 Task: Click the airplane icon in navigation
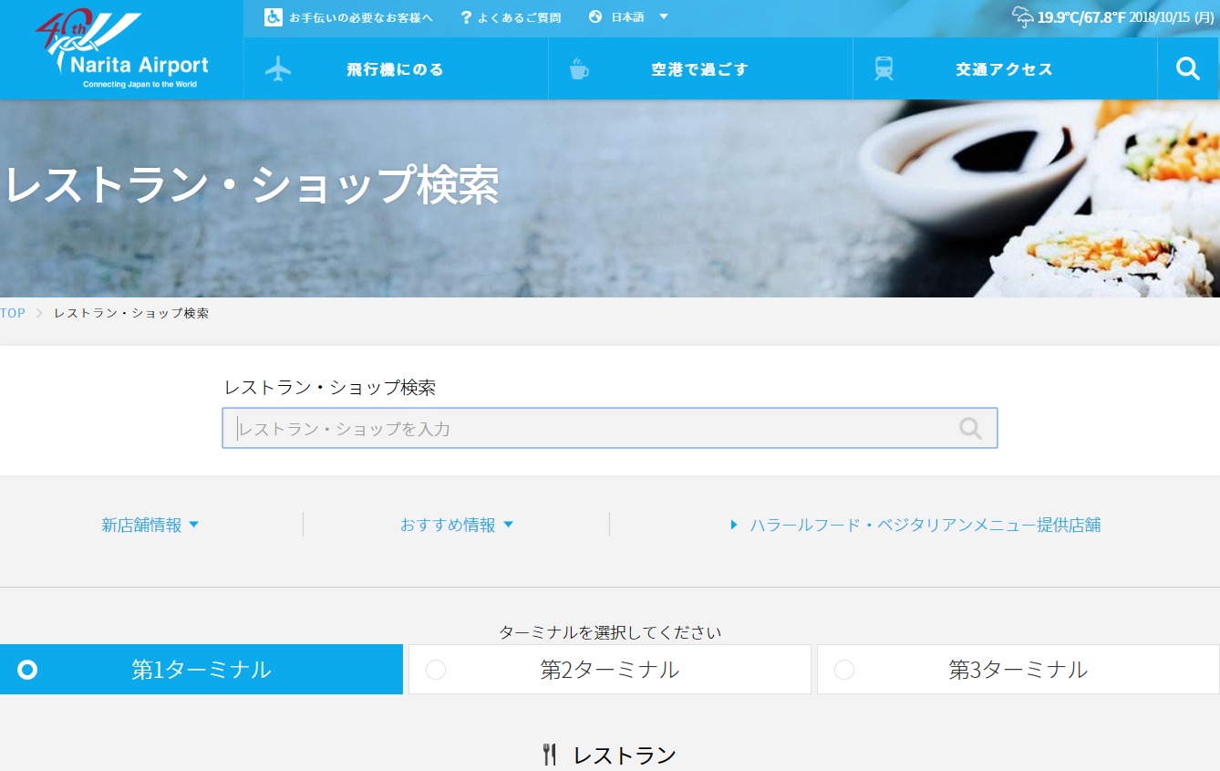pos(278,69)
